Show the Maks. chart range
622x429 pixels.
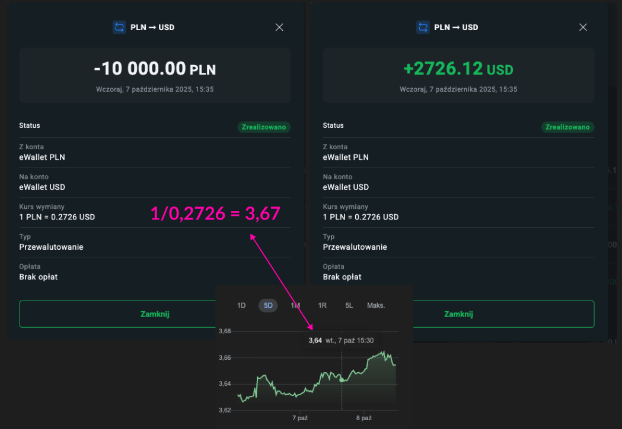coord(376,305)
